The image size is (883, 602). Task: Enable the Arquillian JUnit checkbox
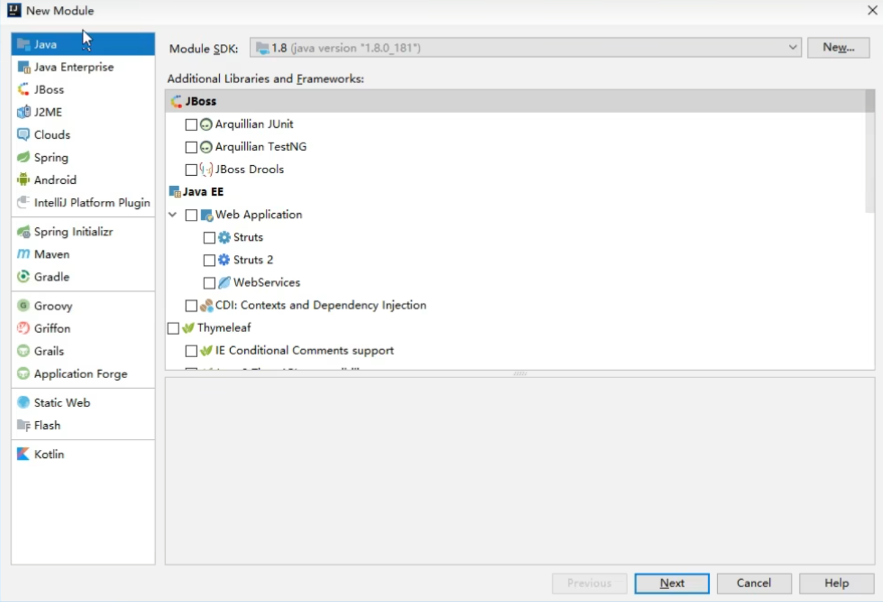(x=191, y=124)
